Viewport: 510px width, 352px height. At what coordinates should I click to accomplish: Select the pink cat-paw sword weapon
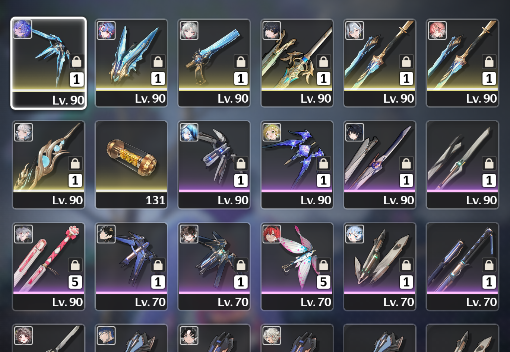pyautogui.click(x=48, y=266)
